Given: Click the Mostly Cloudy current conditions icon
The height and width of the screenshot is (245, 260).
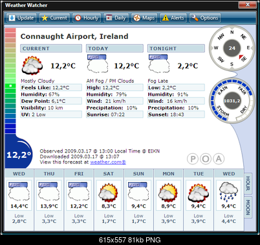Looking at the screenshot, I should point(32,65).
